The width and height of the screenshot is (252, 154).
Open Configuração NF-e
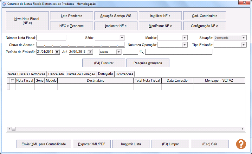pyautogui.click(x=204, y=26)
